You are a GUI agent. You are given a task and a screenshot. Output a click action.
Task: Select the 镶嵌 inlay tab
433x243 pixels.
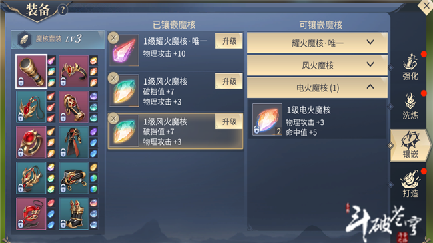(x=410, y=146)
